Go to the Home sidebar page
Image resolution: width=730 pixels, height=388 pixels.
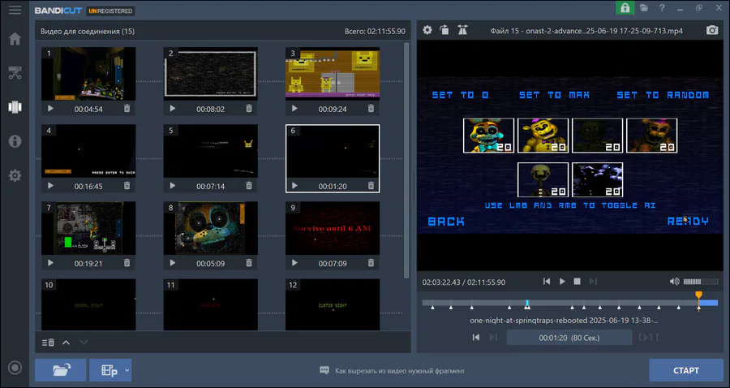click(x=15, y=39)
